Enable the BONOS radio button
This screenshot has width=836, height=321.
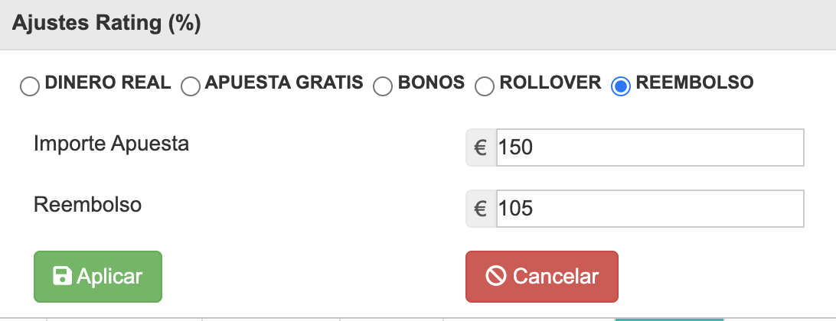383,86
